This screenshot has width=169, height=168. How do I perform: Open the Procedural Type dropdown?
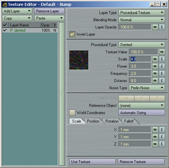point(142,45)
